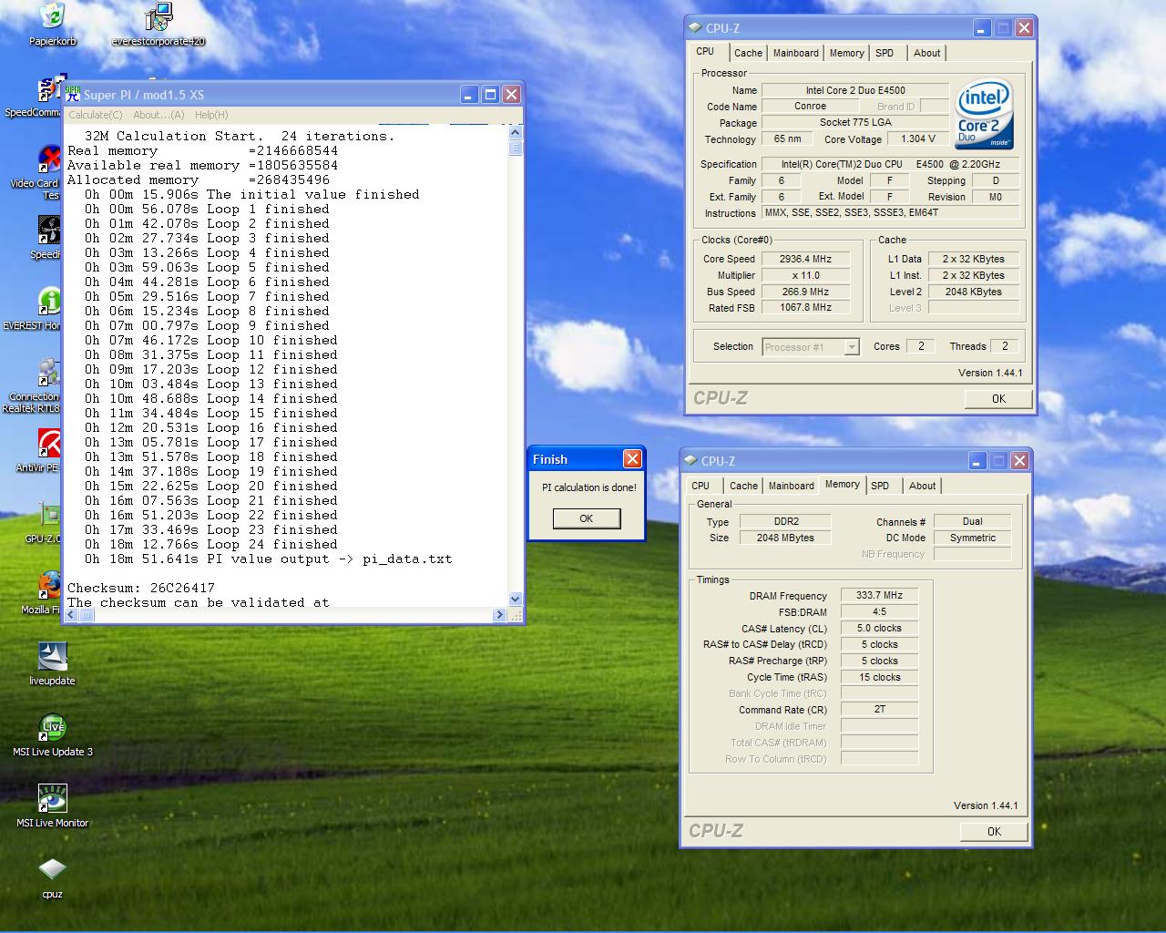Screen dimensions: 1166x933
Task: Open the liveupdate desktop icon
Action: (x=52, y=656)
